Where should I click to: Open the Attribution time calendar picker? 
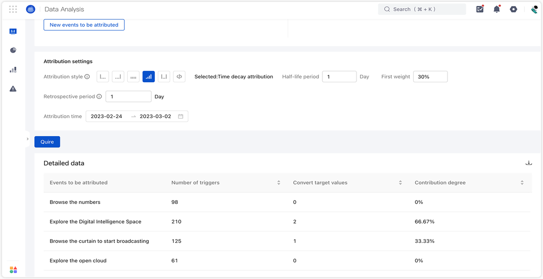tap(180, 116)
